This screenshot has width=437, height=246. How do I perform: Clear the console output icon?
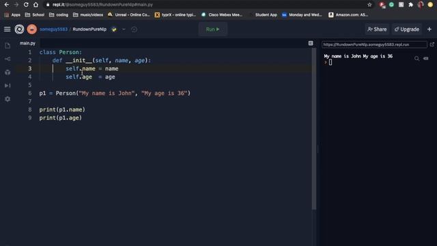point(426,58)
